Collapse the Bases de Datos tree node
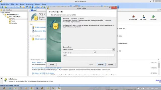 click(3, 14)
